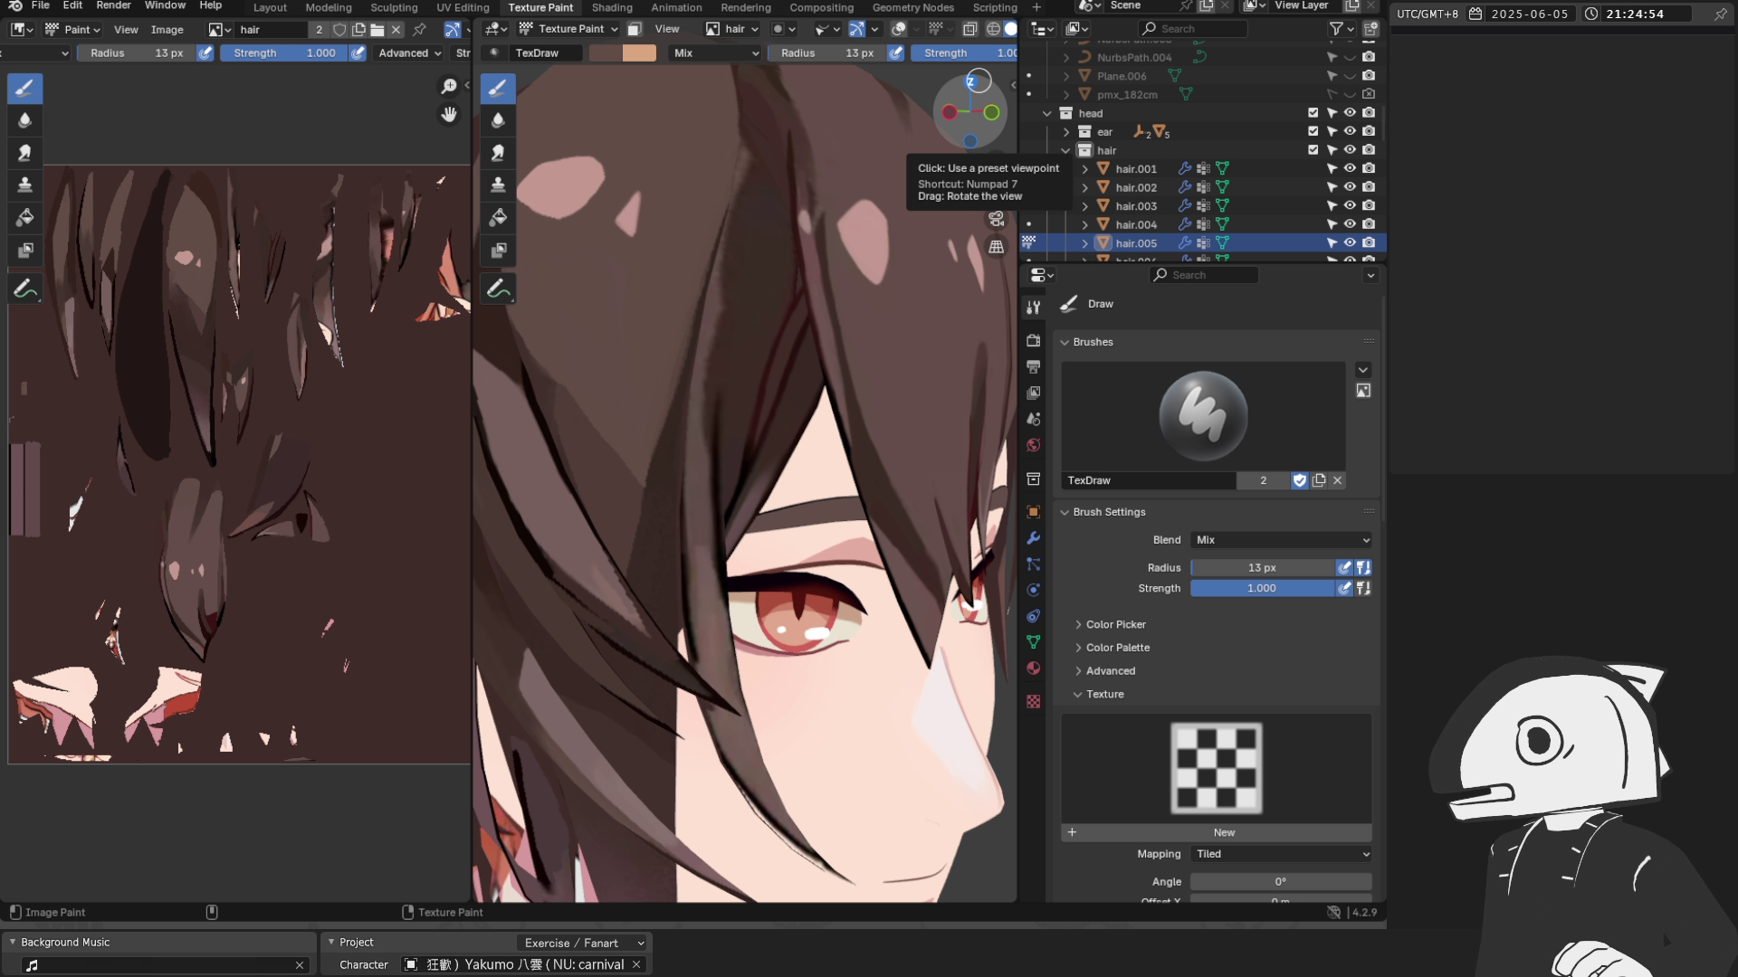Open the Blend mode Mix dropdown
Image resolution: width=1738 pixels, height=977 pixels.
pyautogui.click(x=1281, y=540)
